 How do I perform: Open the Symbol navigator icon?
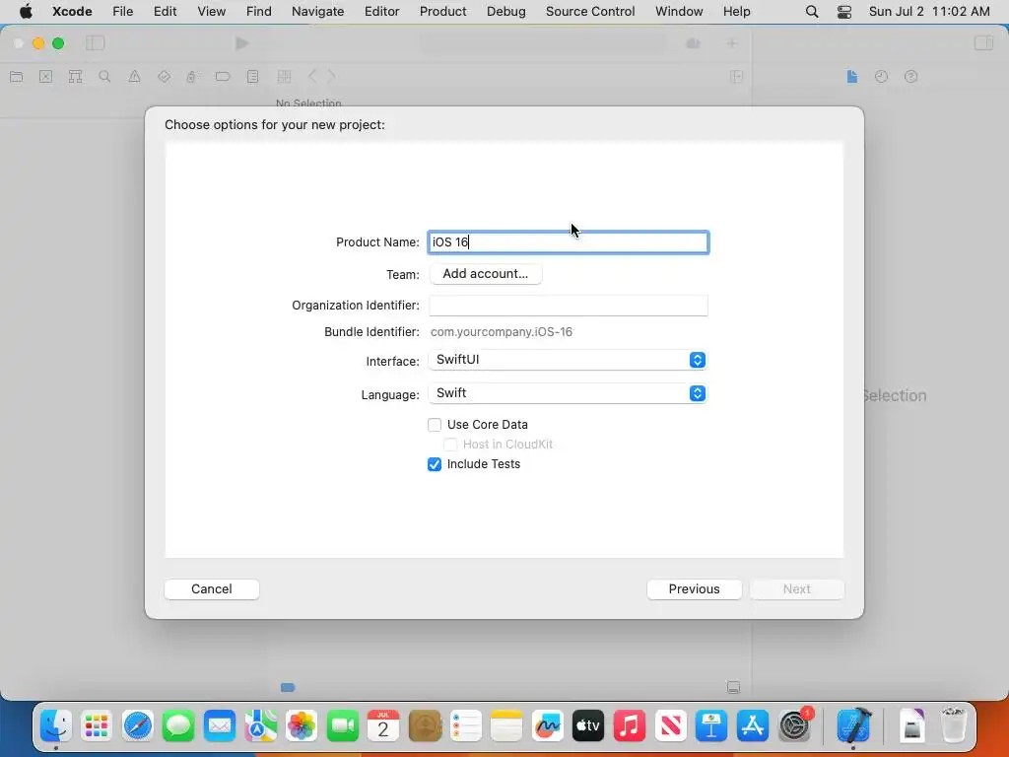coord(75,77)
